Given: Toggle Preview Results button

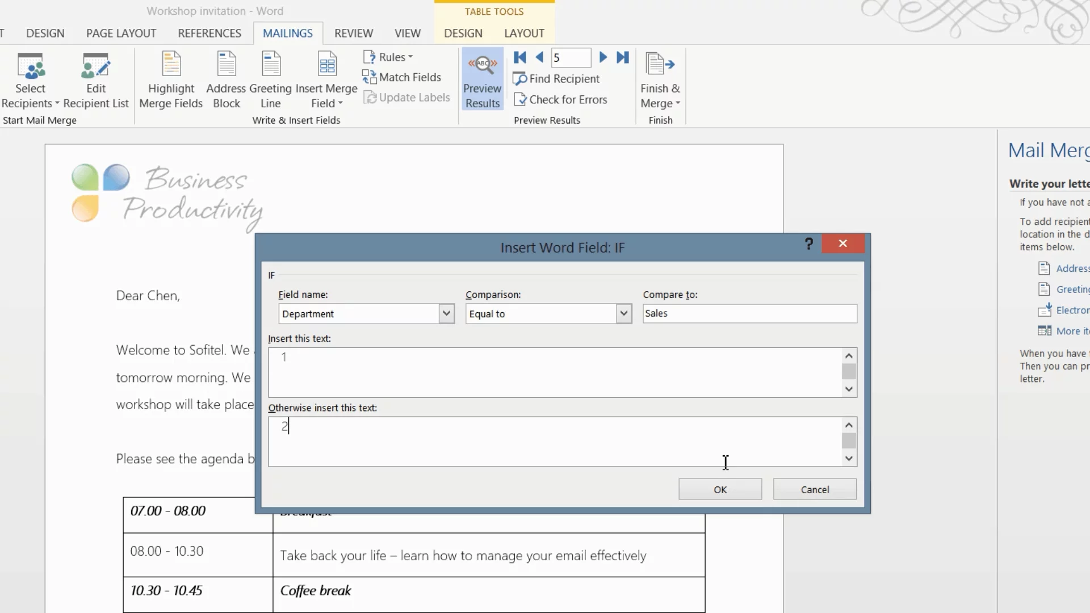Looking at the screenshot, I should click(482, 79).
